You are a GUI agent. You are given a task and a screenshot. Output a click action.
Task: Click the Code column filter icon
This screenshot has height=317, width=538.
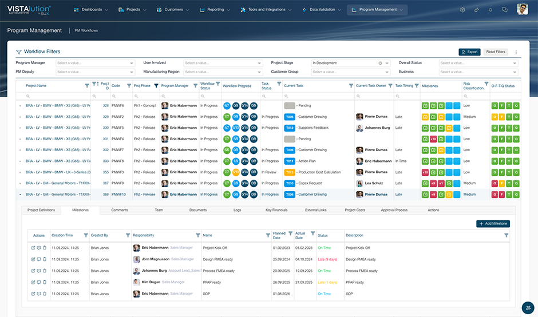pyautogui.click(x=129, y=86)
